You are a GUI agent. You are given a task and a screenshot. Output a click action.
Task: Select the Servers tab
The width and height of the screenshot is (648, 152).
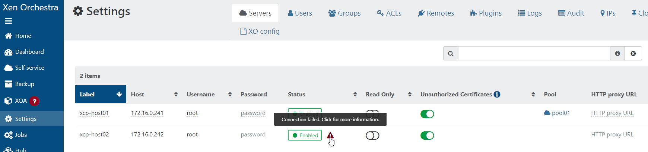[x=255, y=13]
